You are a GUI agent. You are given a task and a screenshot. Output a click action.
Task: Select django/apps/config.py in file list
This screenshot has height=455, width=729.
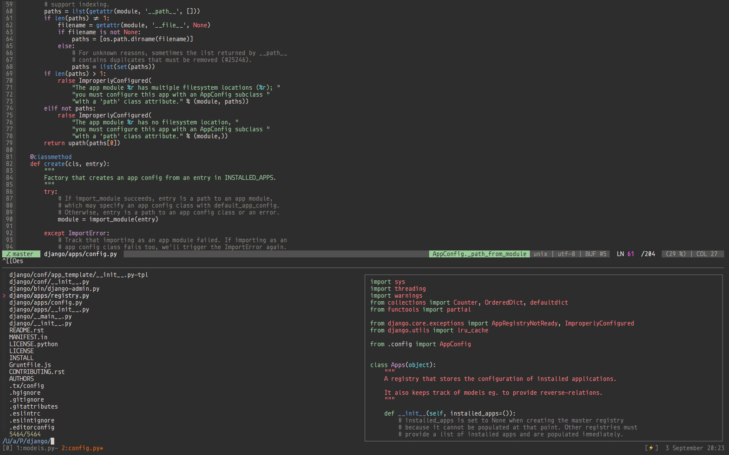[x=46, y=302]
